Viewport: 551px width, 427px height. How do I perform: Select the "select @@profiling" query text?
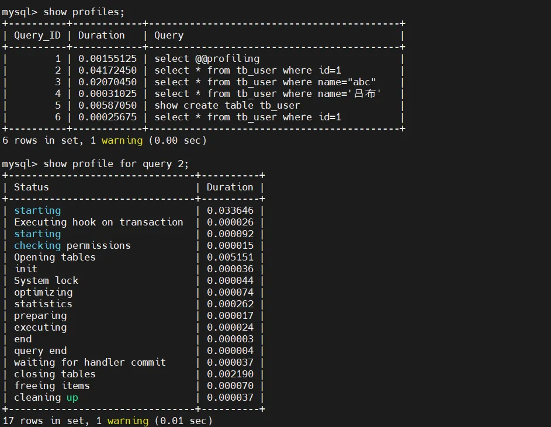click(207, 58)
